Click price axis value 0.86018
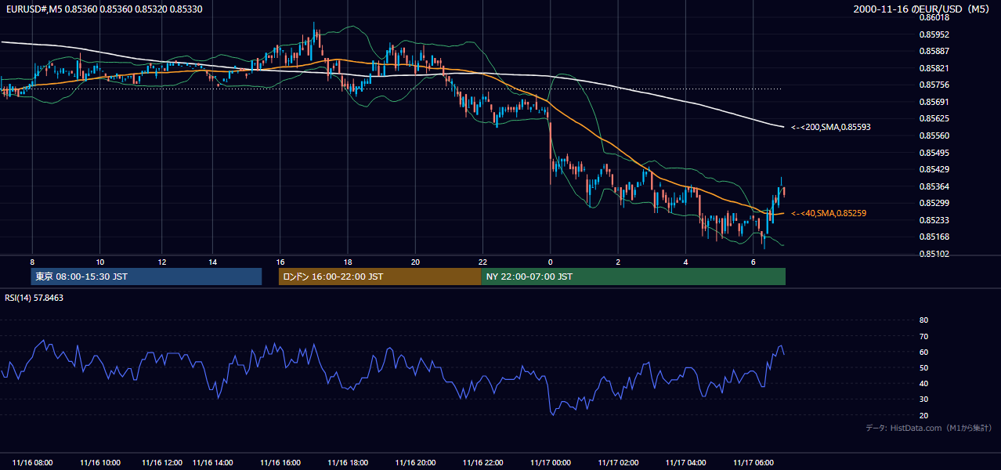1001x470 pixels. click(x=934, y=17)
